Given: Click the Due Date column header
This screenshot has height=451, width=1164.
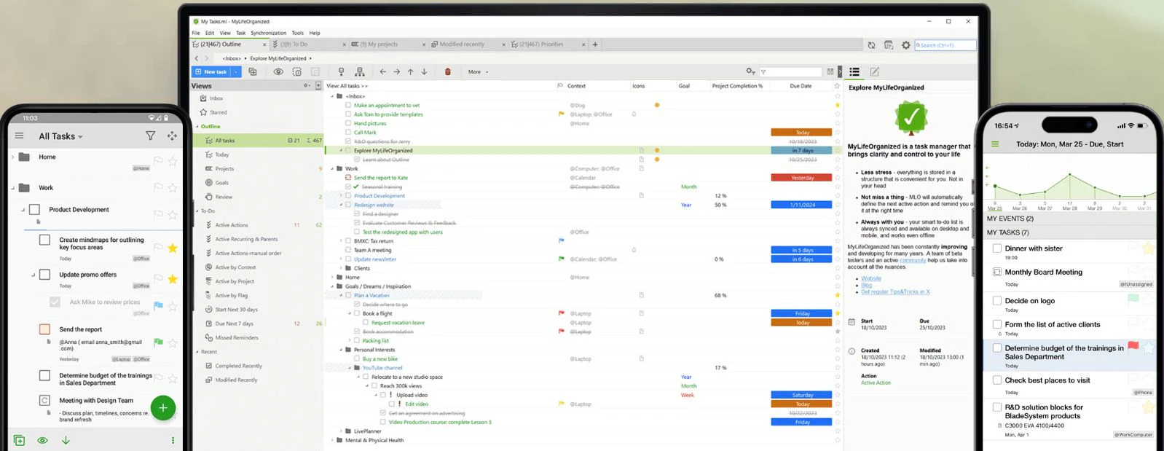Looking at the screenshot, I should tap(801, 86).
